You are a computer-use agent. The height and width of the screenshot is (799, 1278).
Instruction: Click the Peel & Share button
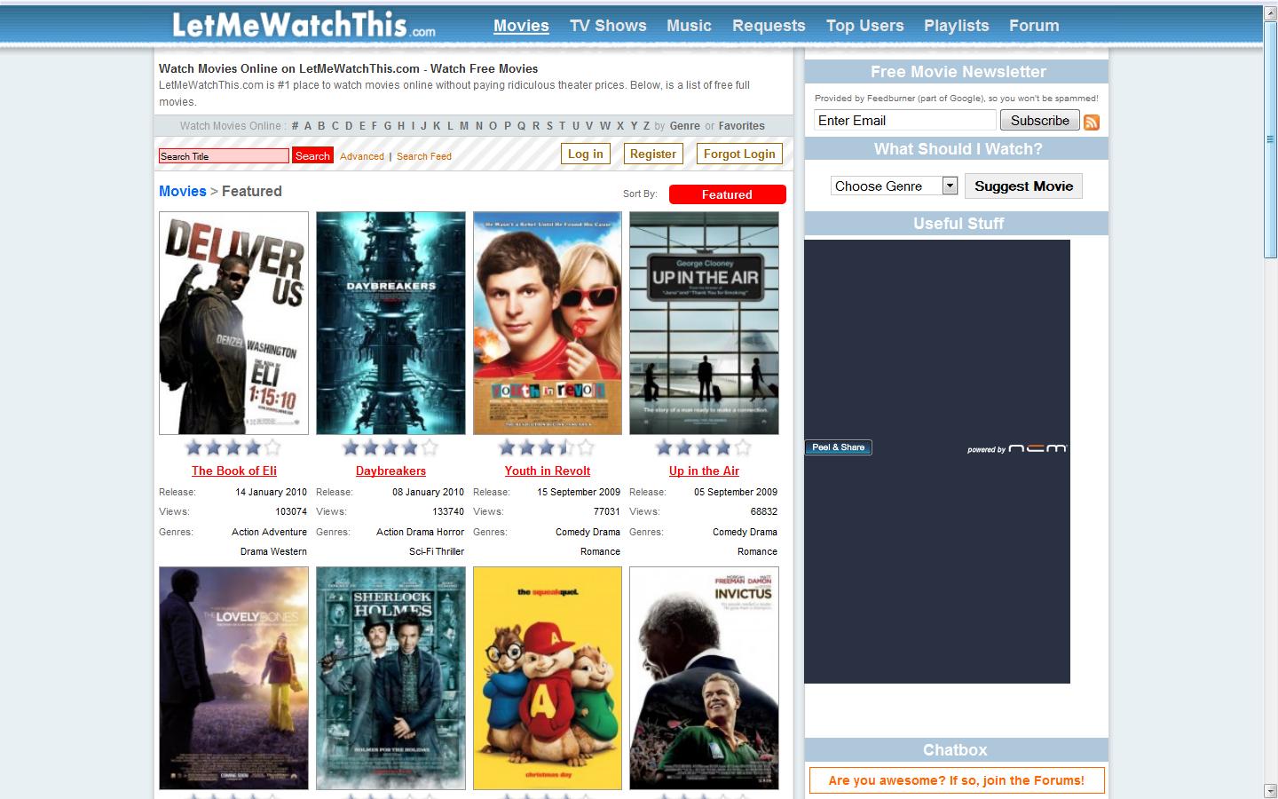tap(839, 447)
